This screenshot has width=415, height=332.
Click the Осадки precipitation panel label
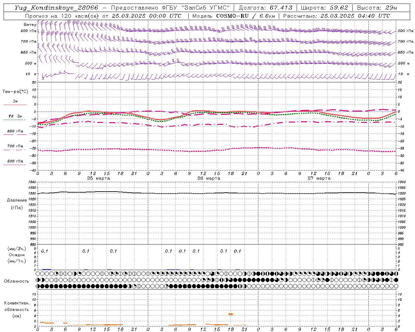(17, 255)
